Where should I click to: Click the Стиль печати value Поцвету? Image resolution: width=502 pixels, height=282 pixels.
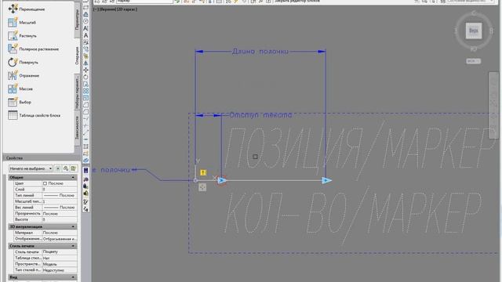point(60,251)
